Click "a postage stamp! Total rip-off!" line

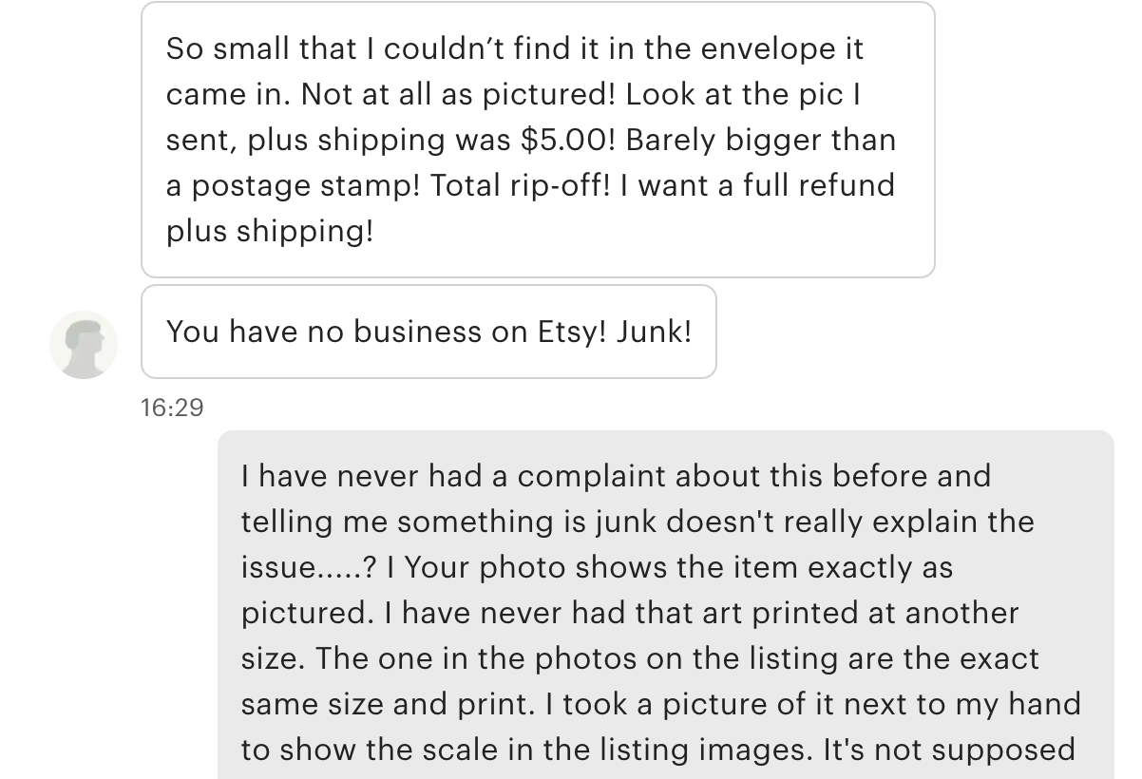click(389, 185)
